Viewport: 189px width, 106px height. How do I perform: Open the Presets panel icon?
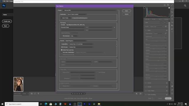pos(172,29)
